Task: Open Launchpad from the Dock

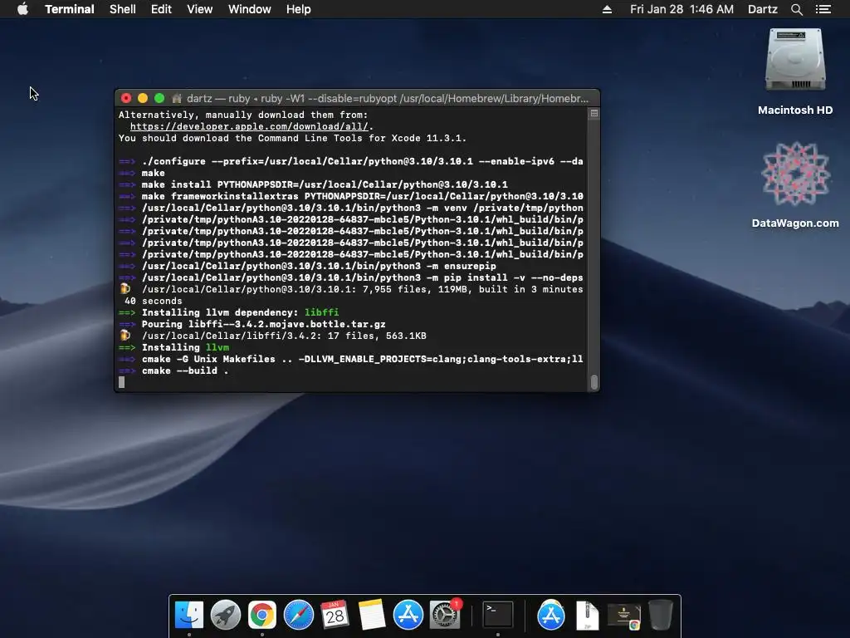Action: click(226, 615)
